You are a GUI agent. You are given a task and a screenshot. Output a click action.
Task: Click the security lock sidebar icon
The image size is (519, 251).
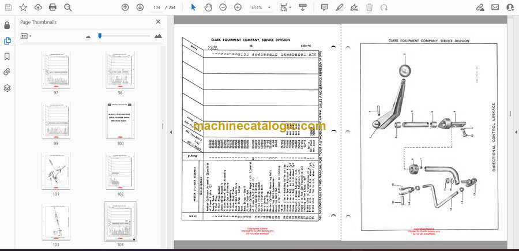pos(7,25)
